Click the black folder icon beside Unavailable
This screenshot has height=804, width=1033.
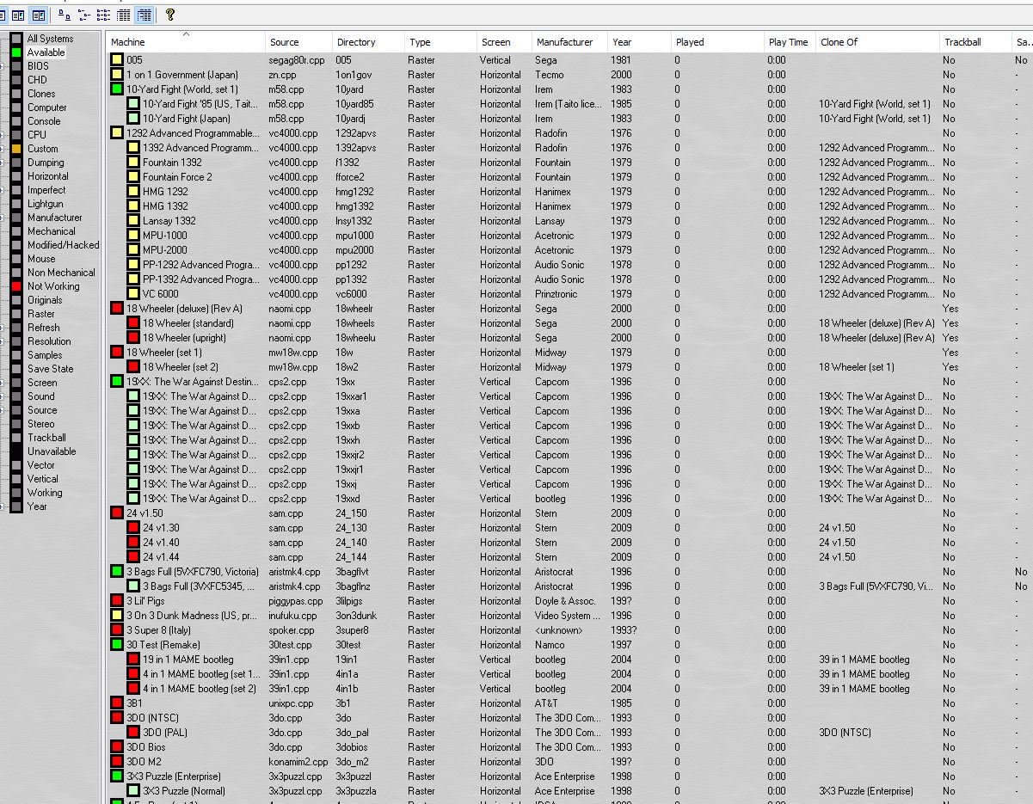pos(16,451)
